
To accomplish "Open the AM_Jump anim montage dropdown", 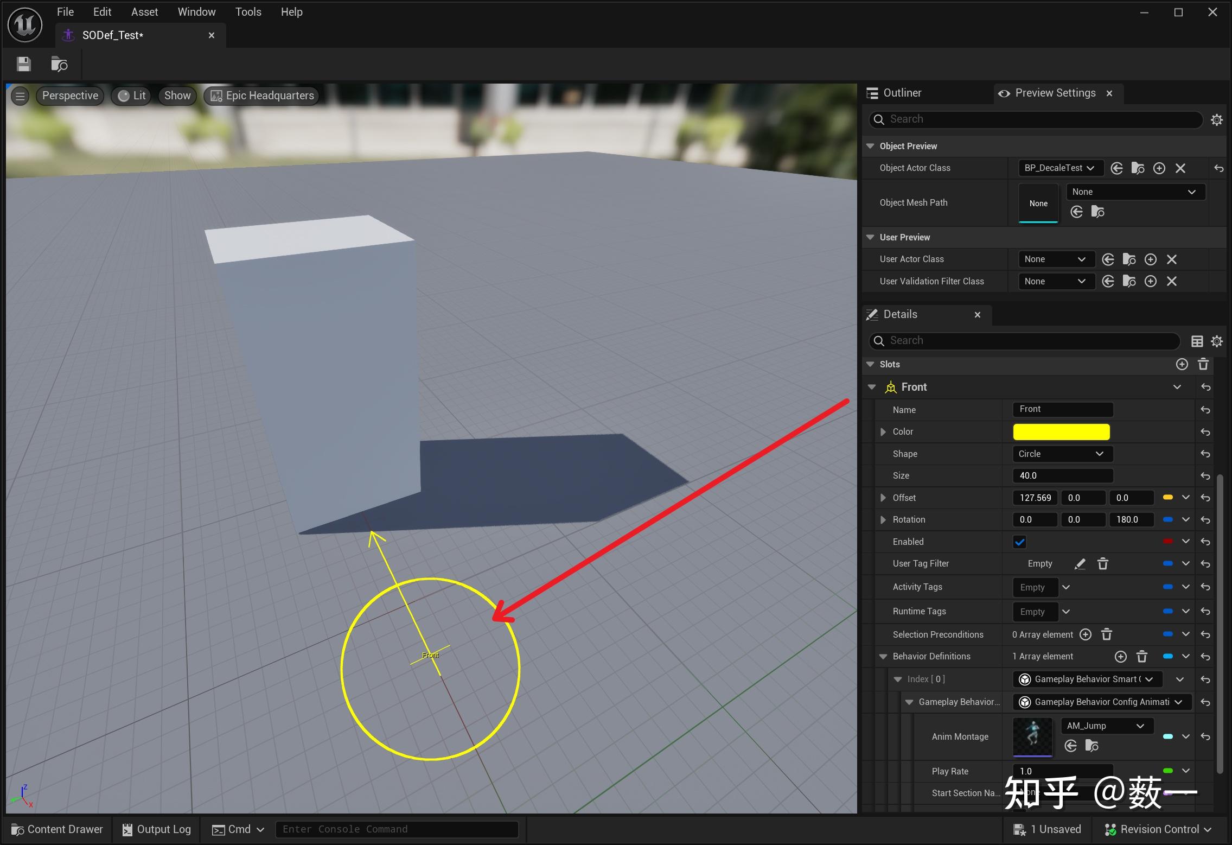I will click(x=1106, y=726).
